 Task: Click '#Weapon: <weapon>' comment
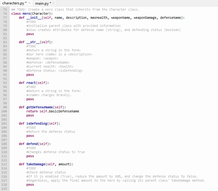click(42, 59)
